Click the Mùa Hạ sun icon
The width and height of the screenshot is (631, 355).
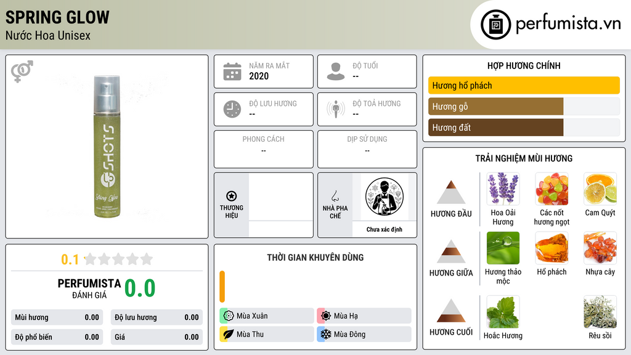click(x=326, y=316)
